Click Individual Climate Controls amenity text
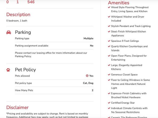 click(x=129, y=110)
